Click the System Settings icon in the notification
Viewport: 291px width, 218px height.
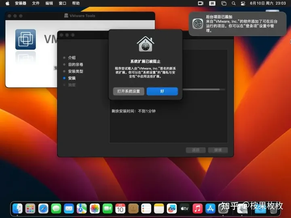(x=198, y=24)
